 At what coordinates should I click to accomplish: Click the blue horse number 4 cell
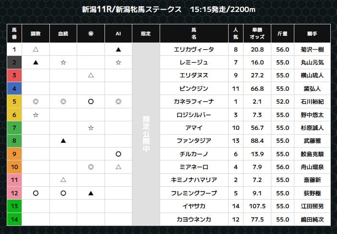coord(14,88)
